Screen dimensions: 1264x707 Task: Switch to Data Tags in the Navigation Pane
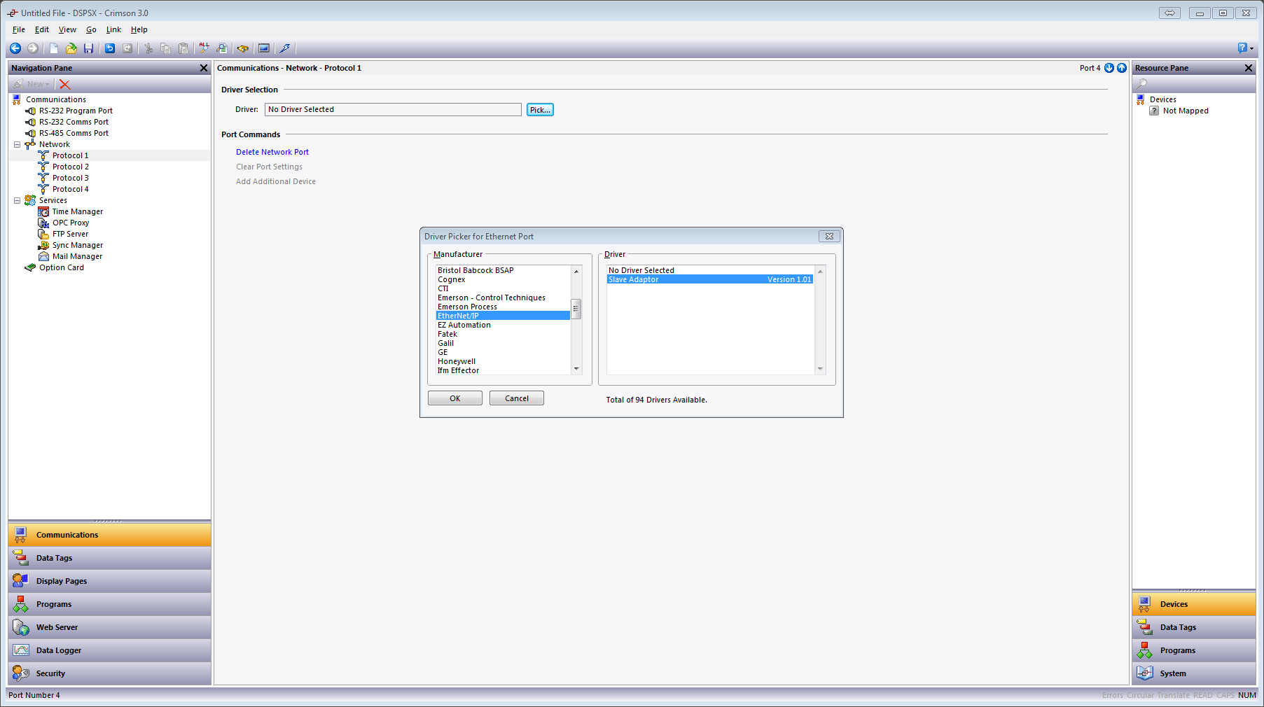pyautogui.click(x=109, y=558)
